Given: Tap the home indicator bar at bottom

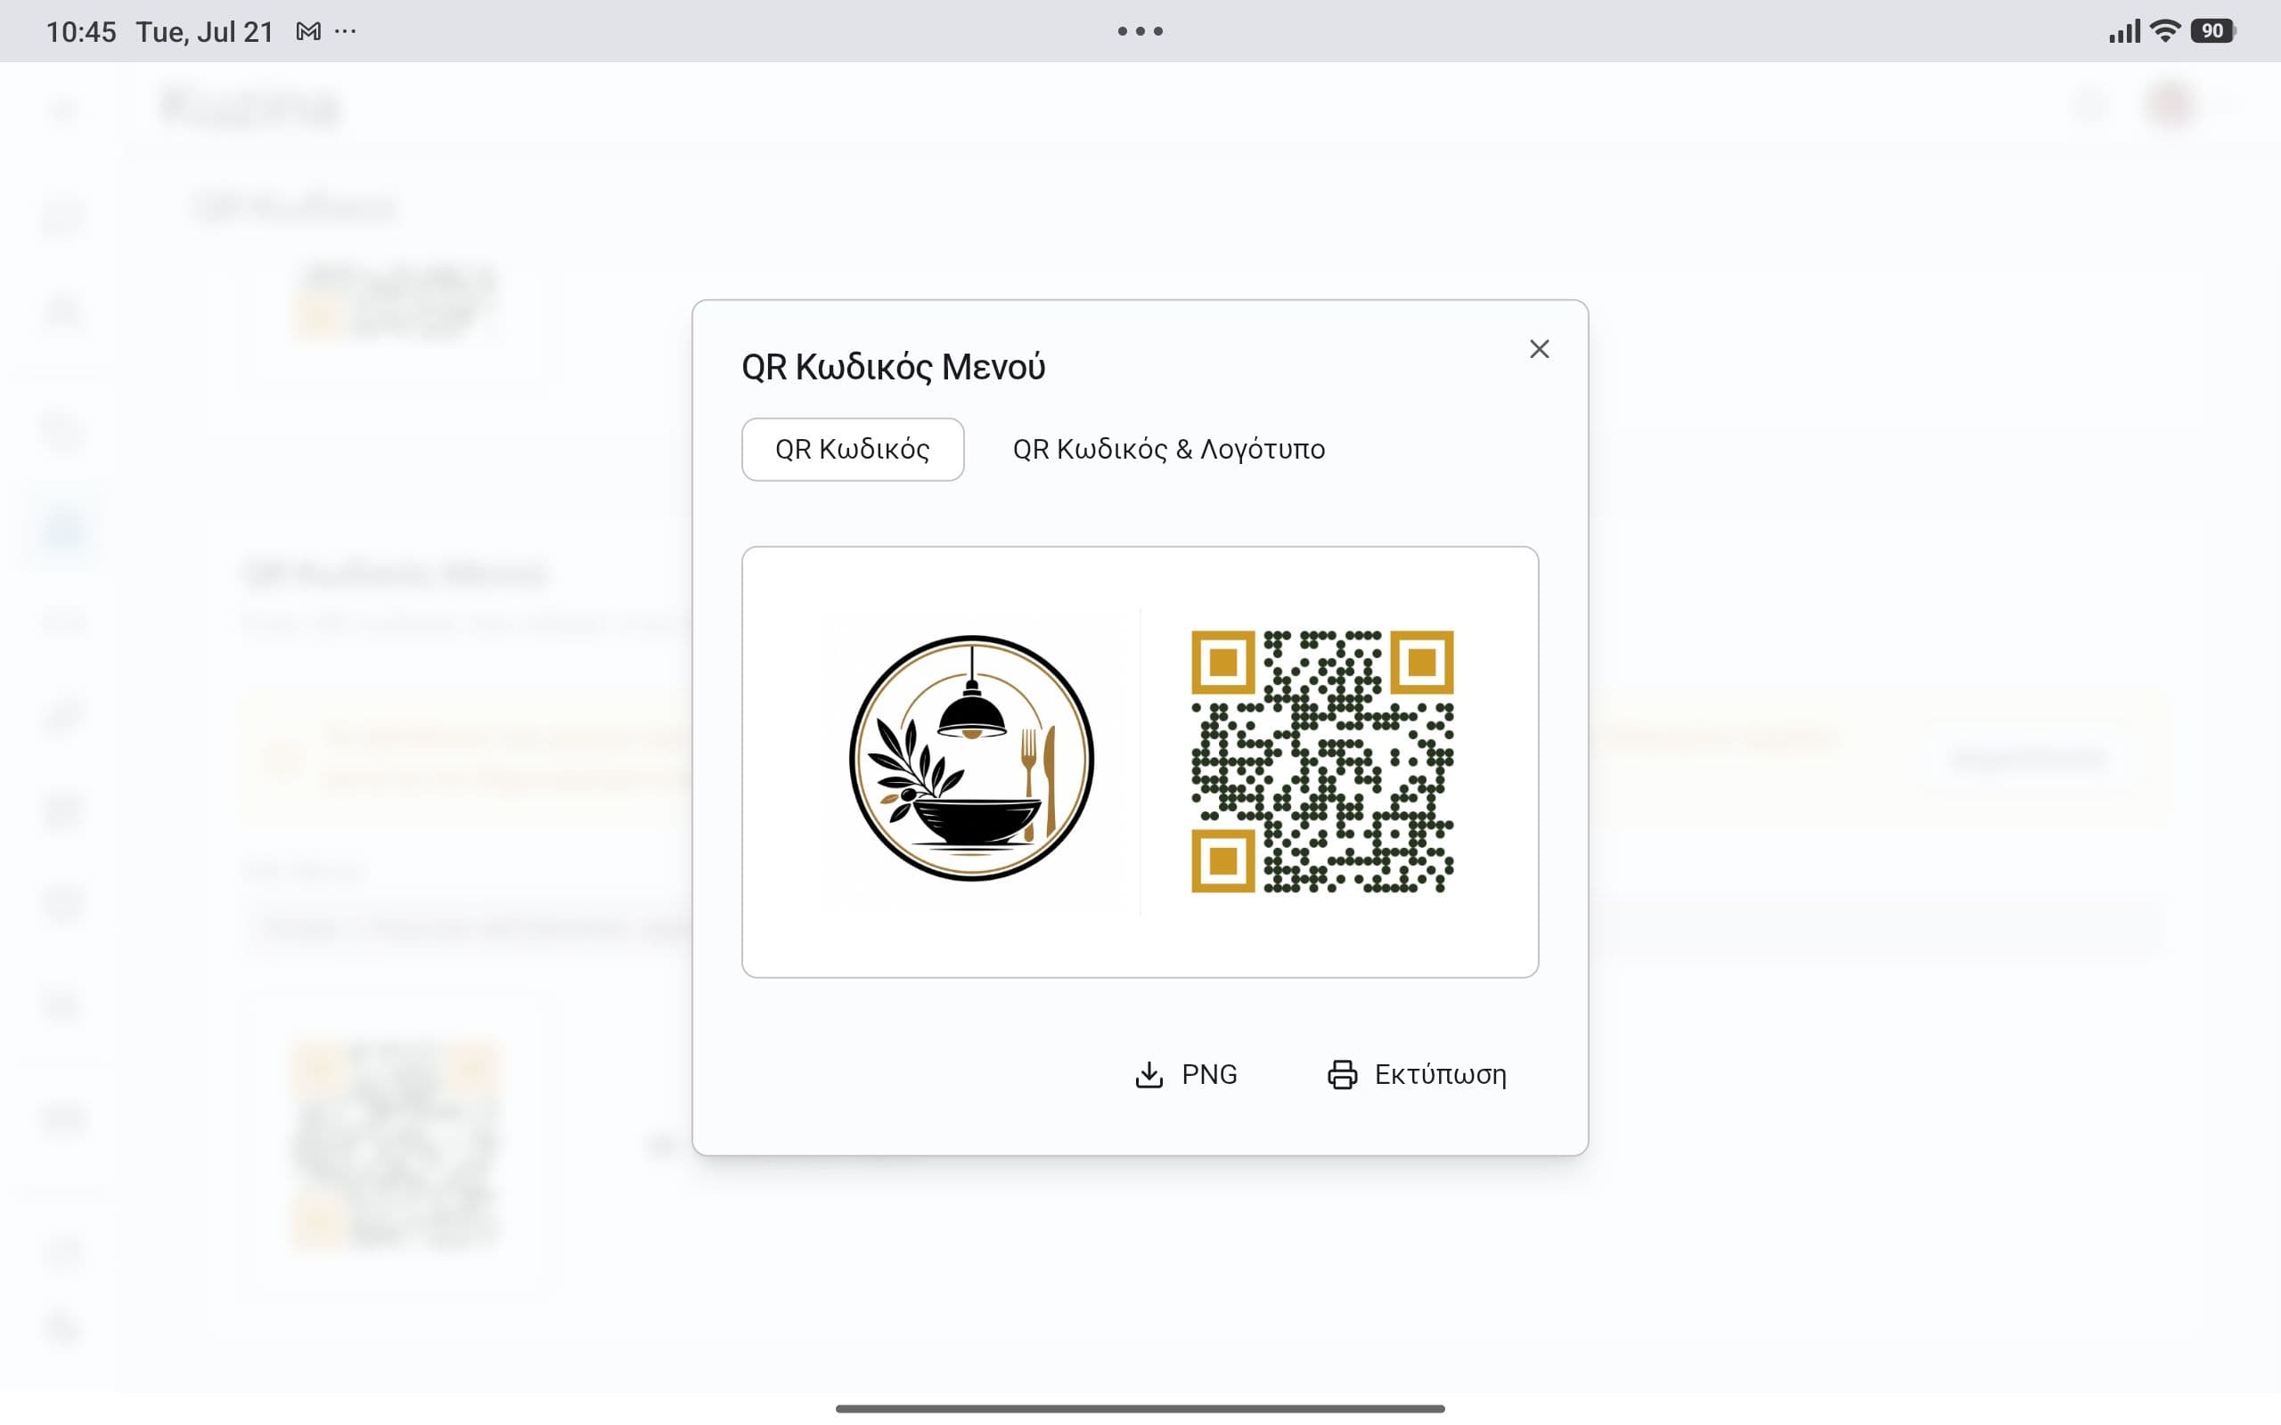Looking at the screenshot, I should (1140, 1408).
